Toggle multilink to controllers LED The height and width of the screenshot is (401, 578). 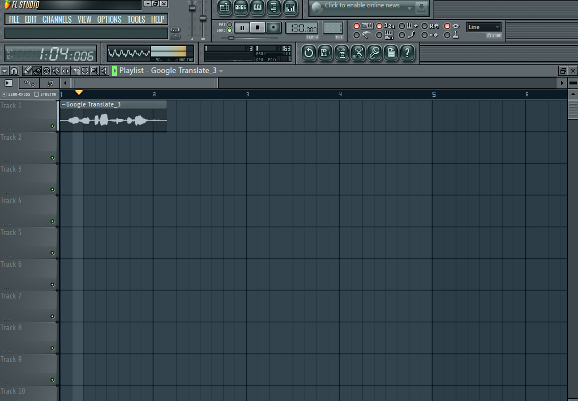click(447, 26)
